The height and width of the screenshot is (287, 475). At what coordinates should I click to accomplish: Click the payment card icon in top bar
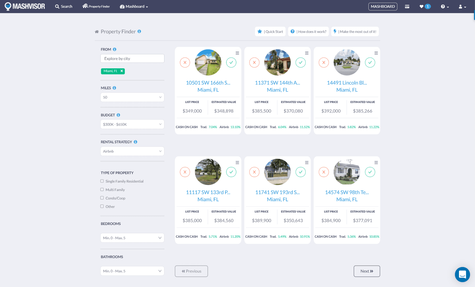407,6
